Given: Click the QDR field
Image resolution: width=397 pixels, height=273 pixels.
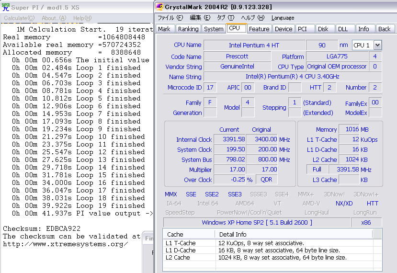Looking at the screenshot, I should [267, 180].
